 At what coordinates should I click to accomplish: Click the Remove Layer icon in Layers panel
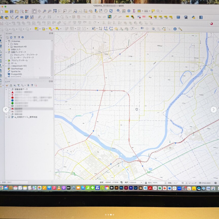coord(36,85)
